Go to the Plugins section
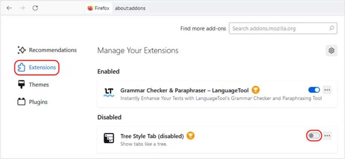This screenshot has width=345, height=159. pyautogui.click(x=33, y=102)
